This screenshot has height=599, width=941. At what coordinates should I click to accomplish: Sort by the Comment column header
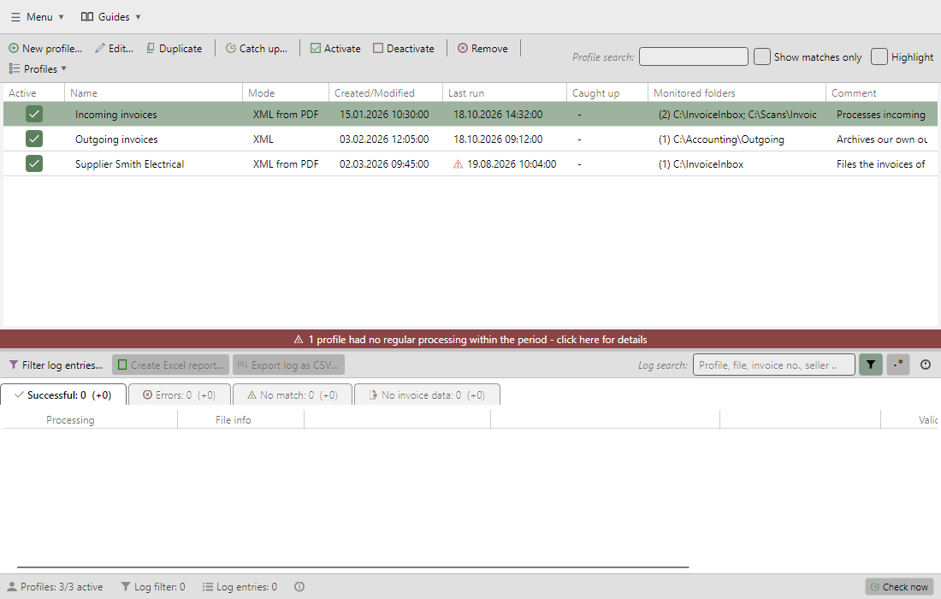point(881,93)
